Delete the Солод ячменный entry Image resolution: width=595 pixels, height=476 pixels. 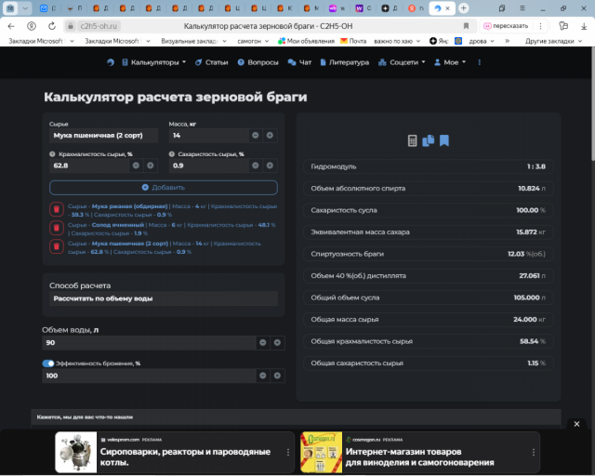(56, 228)
